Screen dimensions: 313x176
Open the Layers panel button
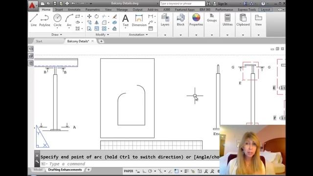(165, 20)
